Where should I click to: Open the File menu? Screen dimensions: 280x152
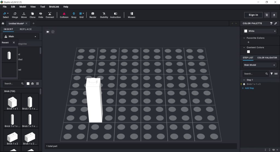click(5, 7)
